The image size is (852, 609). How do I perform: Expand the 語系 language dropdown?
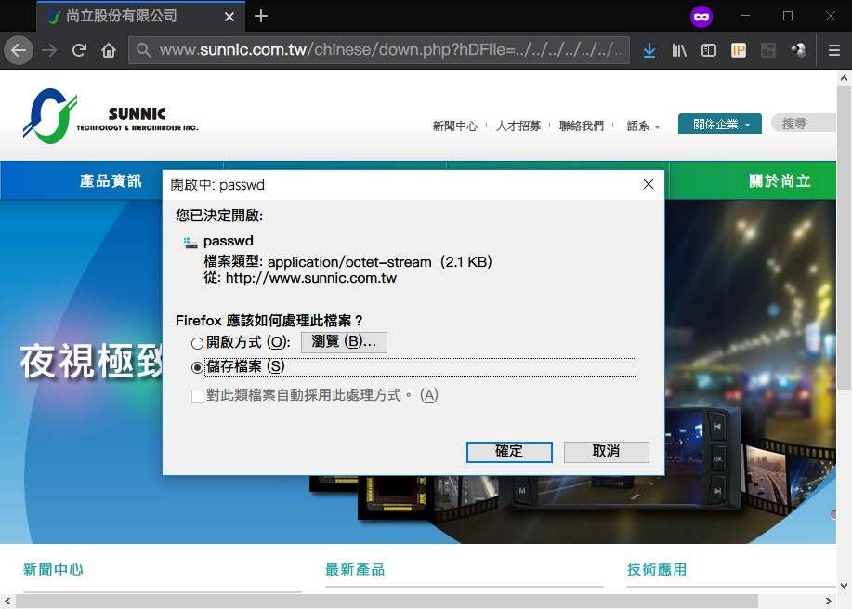[x=643, y=126]
